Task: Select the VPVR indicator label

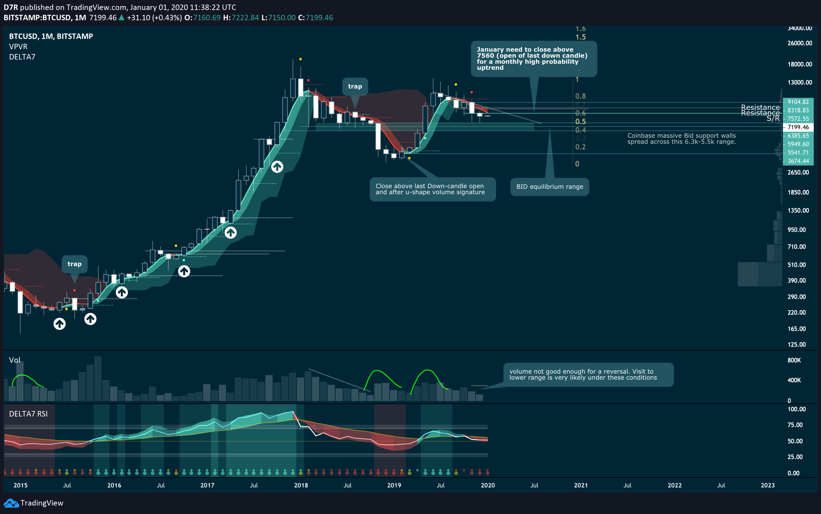Action: point(18,47)
